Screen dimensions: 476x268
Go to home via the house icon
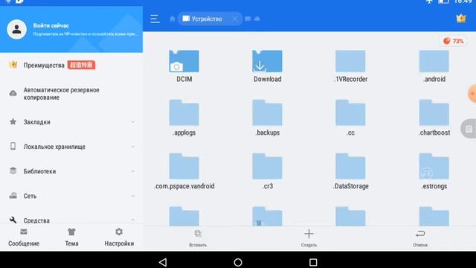click(172, 19)
